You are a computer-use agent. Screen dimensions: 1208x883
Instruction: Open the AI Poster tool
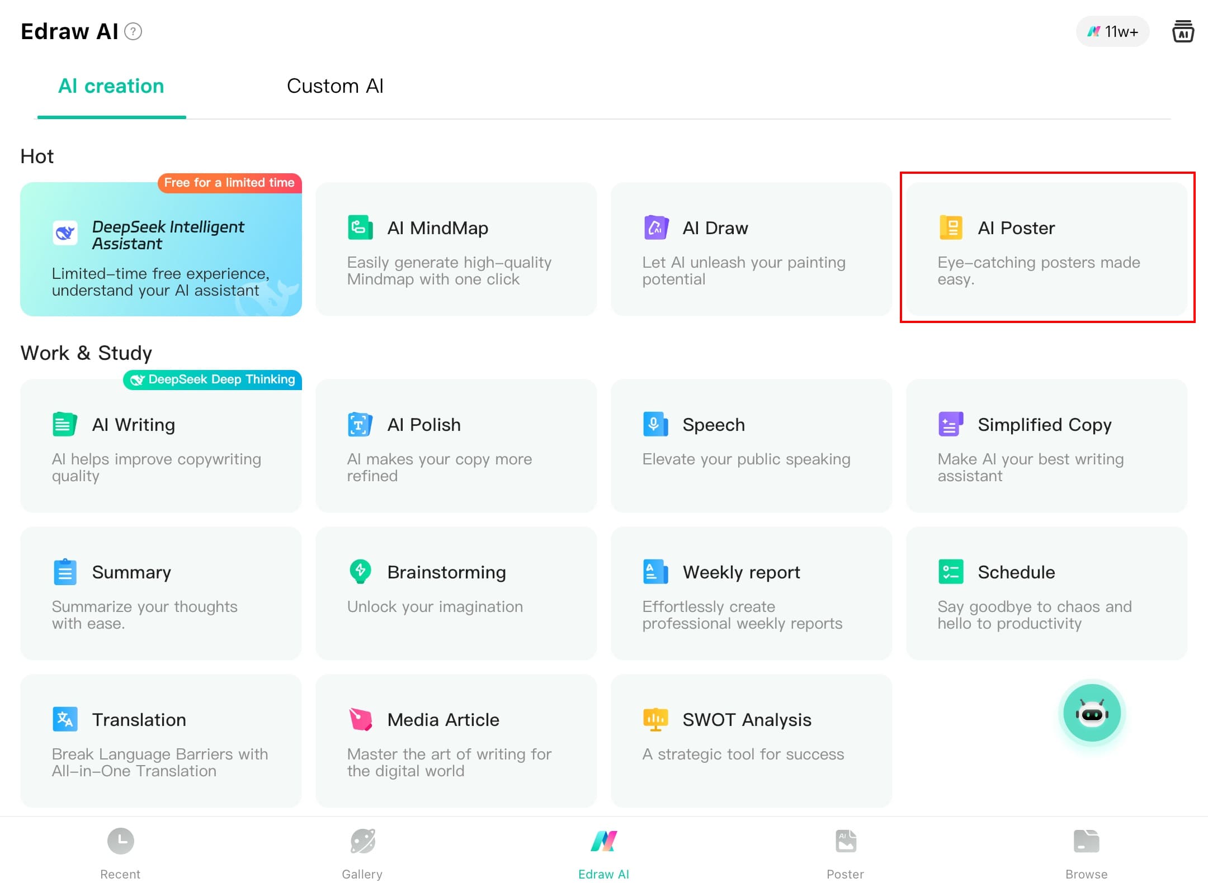[x=1046, y=249]
